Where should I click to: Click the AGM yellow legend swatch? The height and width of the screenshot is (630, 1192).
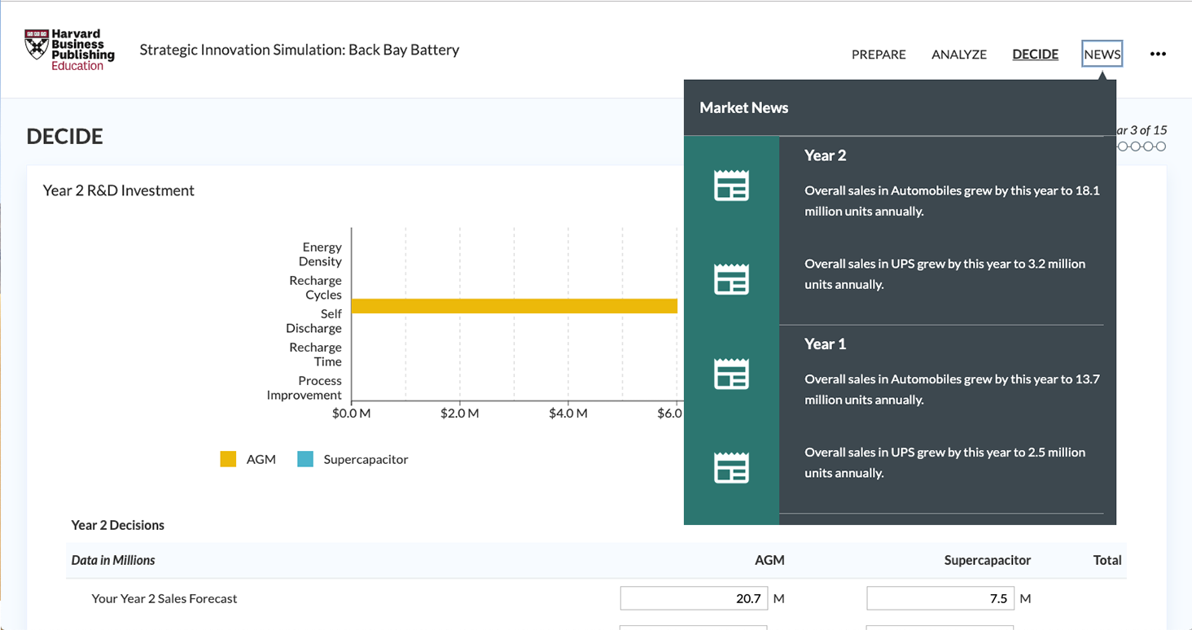(x=228, y=459)
